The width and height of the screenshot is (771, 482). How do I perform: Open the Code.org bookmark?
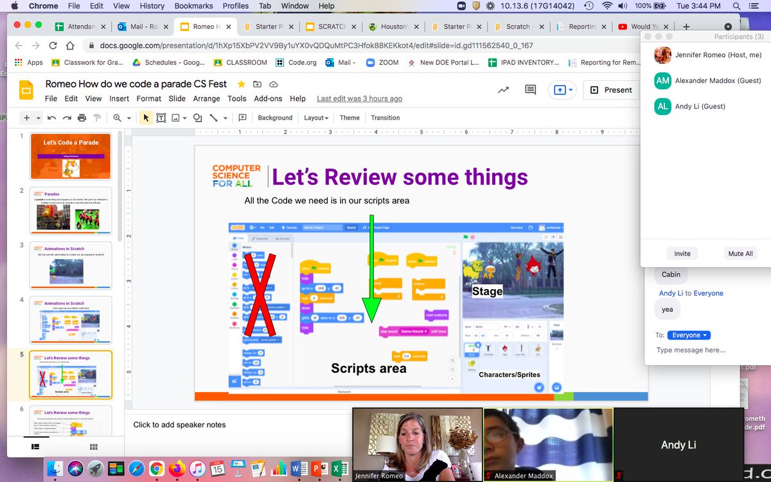coord(297,62)
